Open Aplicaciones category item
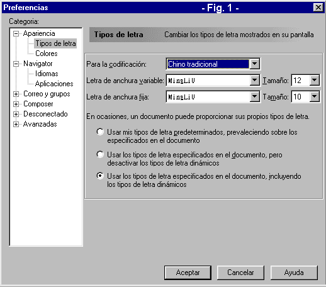This screenshot has width=326, height=287. click(x=54, y=84)
